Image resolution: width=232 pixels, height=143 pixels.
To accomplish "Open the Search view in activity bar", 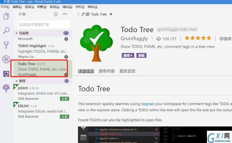I will click(6, 30).
